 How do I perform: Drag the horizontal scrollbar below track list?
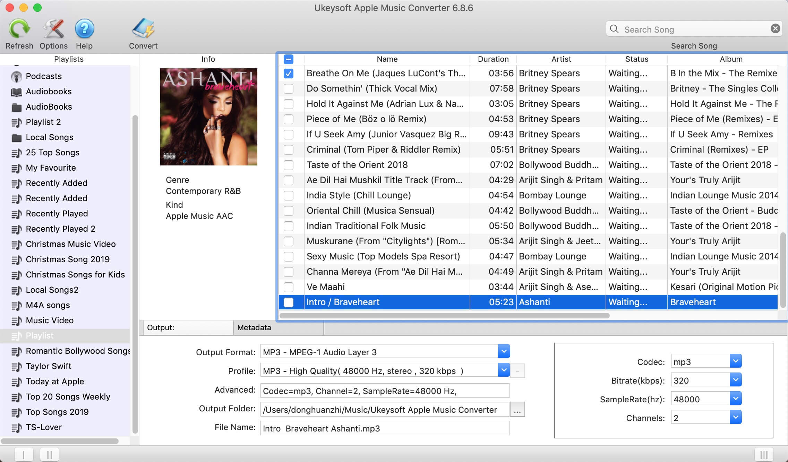click(x=444, y=315)
